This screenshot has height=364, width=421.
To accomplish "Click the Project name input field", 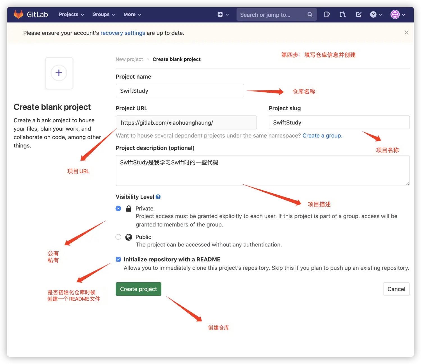I will 180,91.
